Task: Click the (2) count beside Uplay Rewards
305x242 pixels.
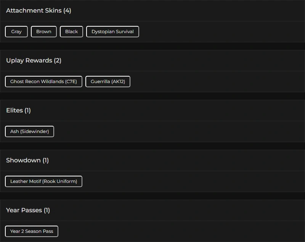Action: (58, 61)
